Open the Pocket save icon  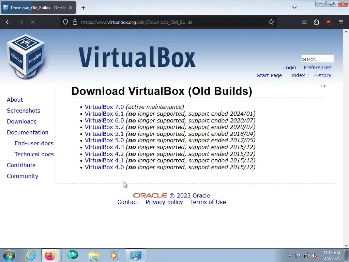click(304, 22)
